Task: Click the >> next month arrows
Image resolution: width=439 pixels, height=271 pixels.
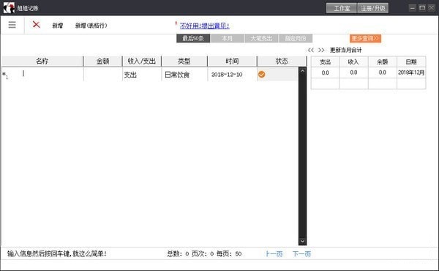Action: 321,50
